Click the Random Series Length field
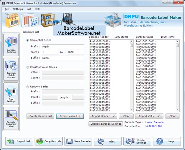The height and width of the screenshot is (150, 185). click(78, 97)
